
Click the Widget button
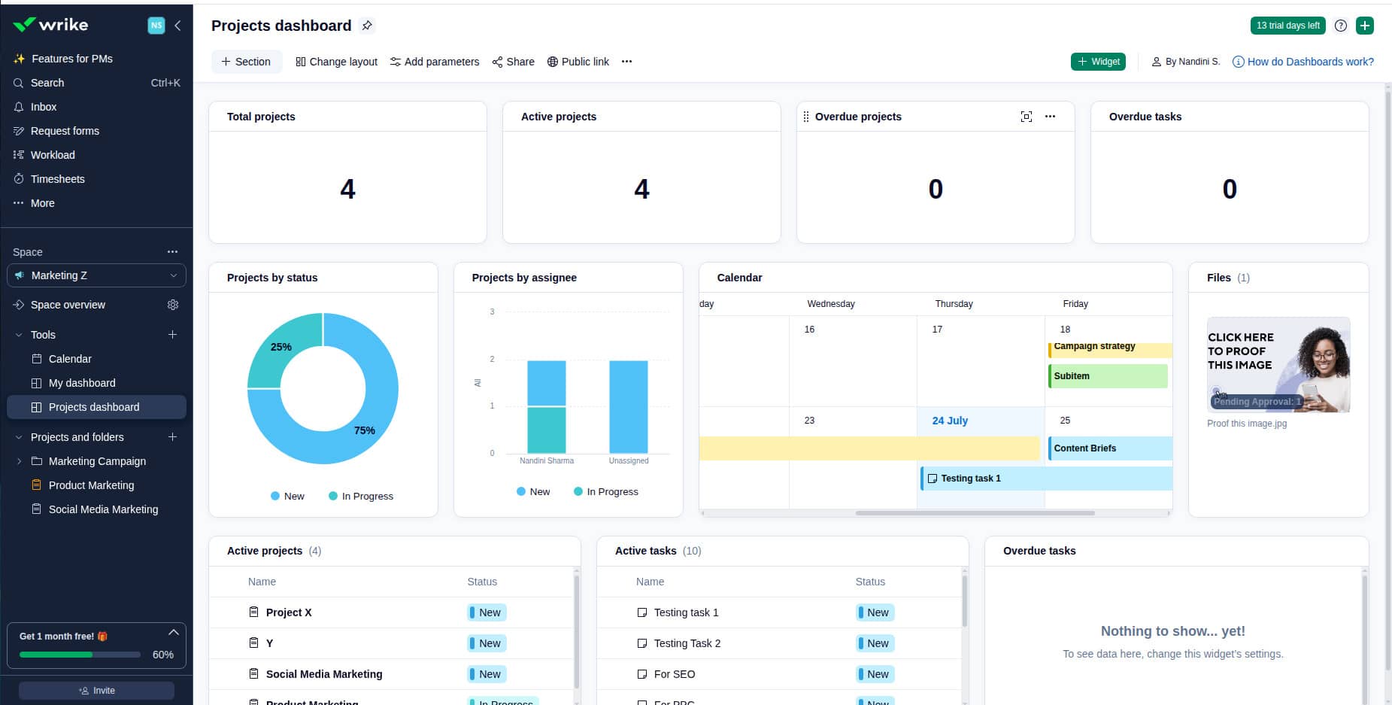(1098, 62)
